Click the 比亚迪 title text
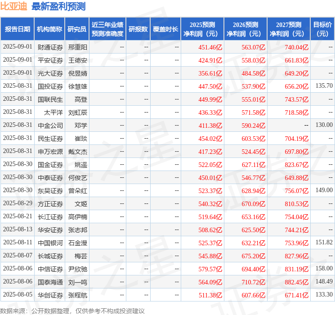 tap(13, 6)
